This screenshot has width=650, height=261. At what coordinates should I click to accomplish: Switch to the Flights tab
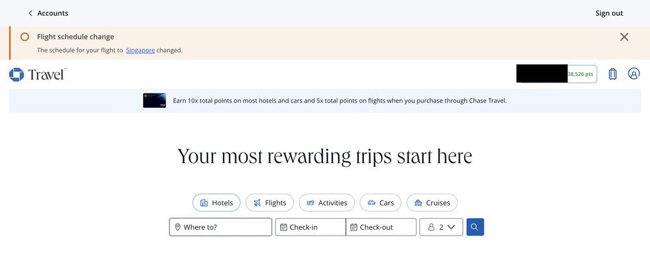click(x=270, y=203)
